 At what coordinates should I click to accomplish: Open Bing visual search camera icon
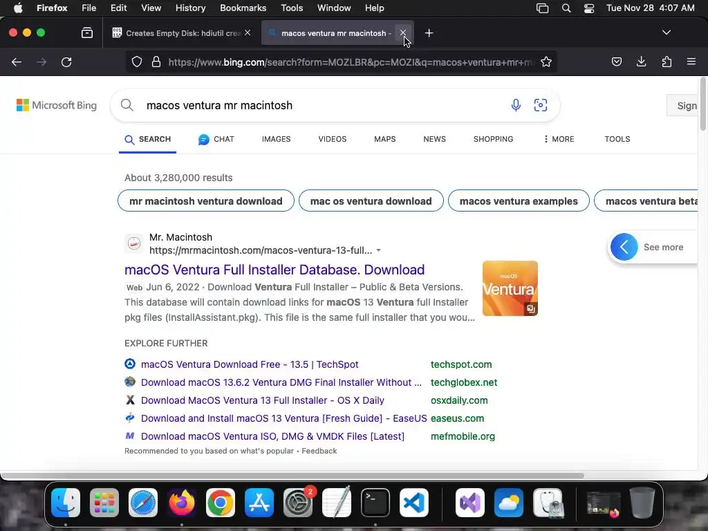(x=541, y=105)
